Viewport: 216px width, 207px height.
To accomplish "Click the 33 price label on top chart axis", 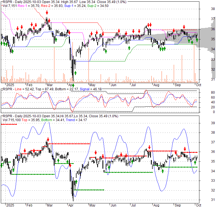I will (x=213, y=59).
